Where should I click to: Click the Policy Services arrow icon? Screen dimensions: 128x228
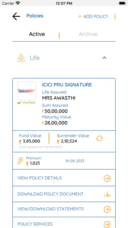(x=107, y=224)
